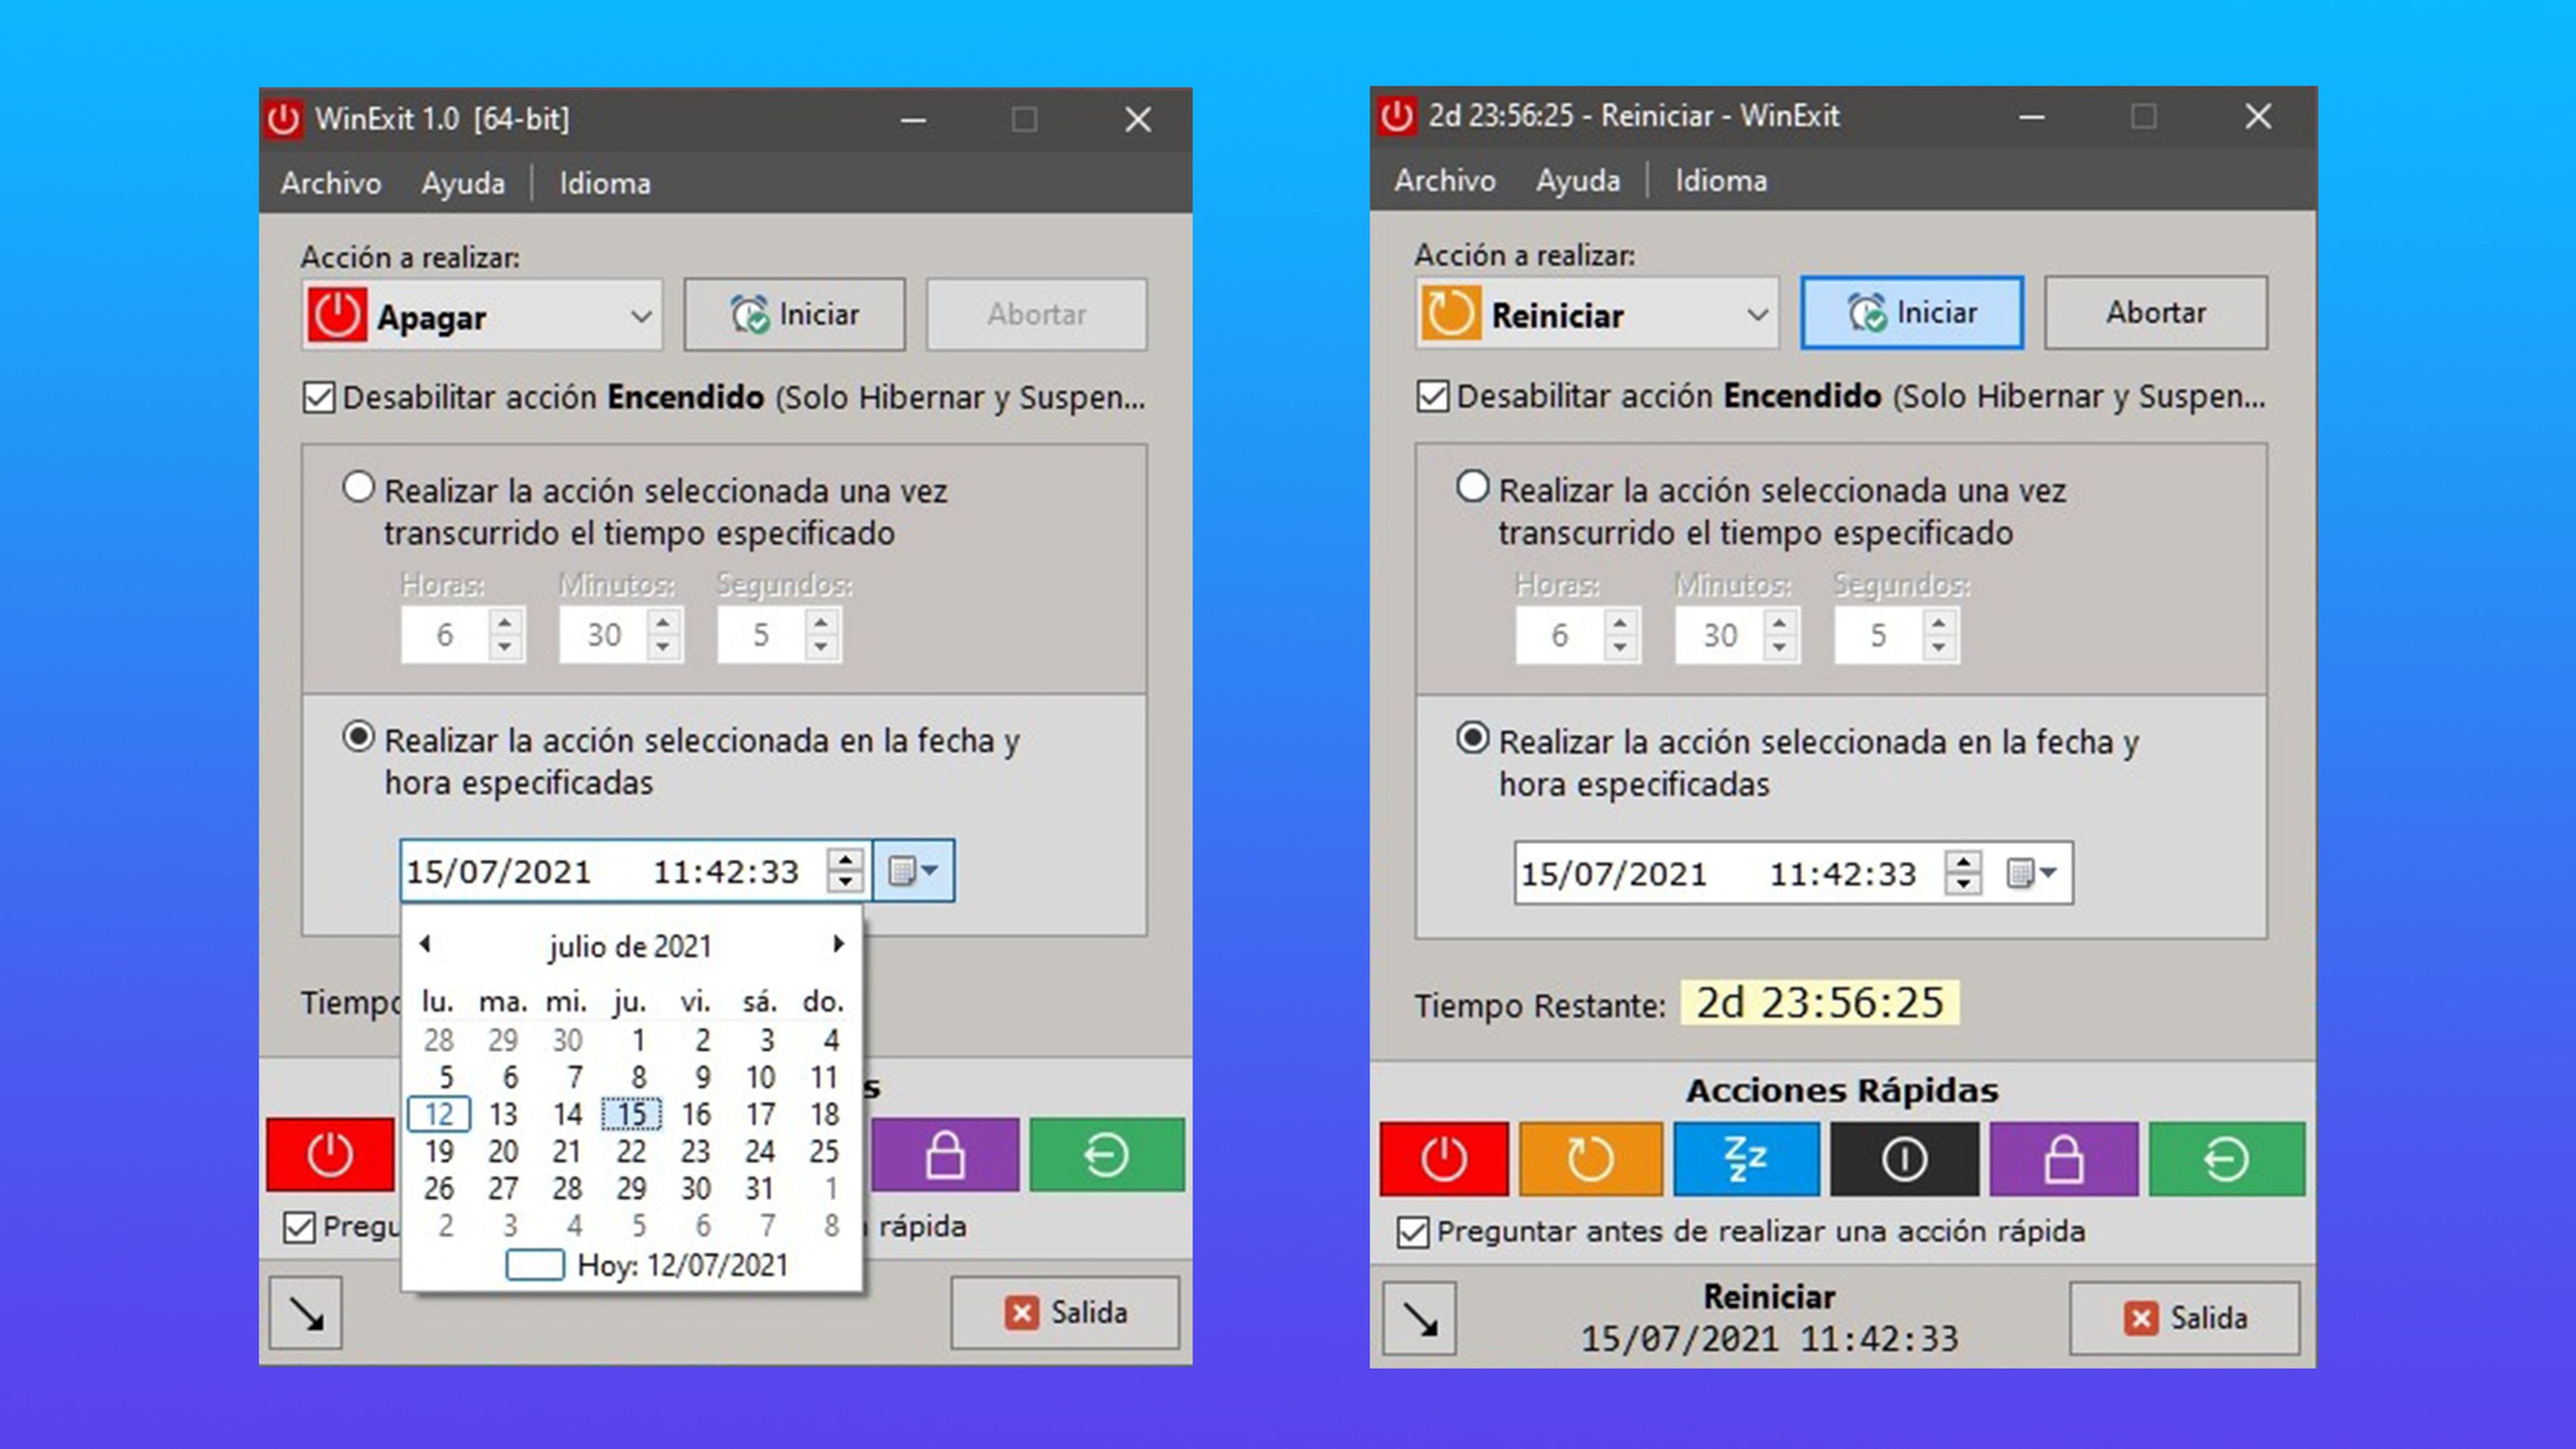Click remaining time 2d 23:56:25 display
The image size is (2576, 1449).
1820,1003
